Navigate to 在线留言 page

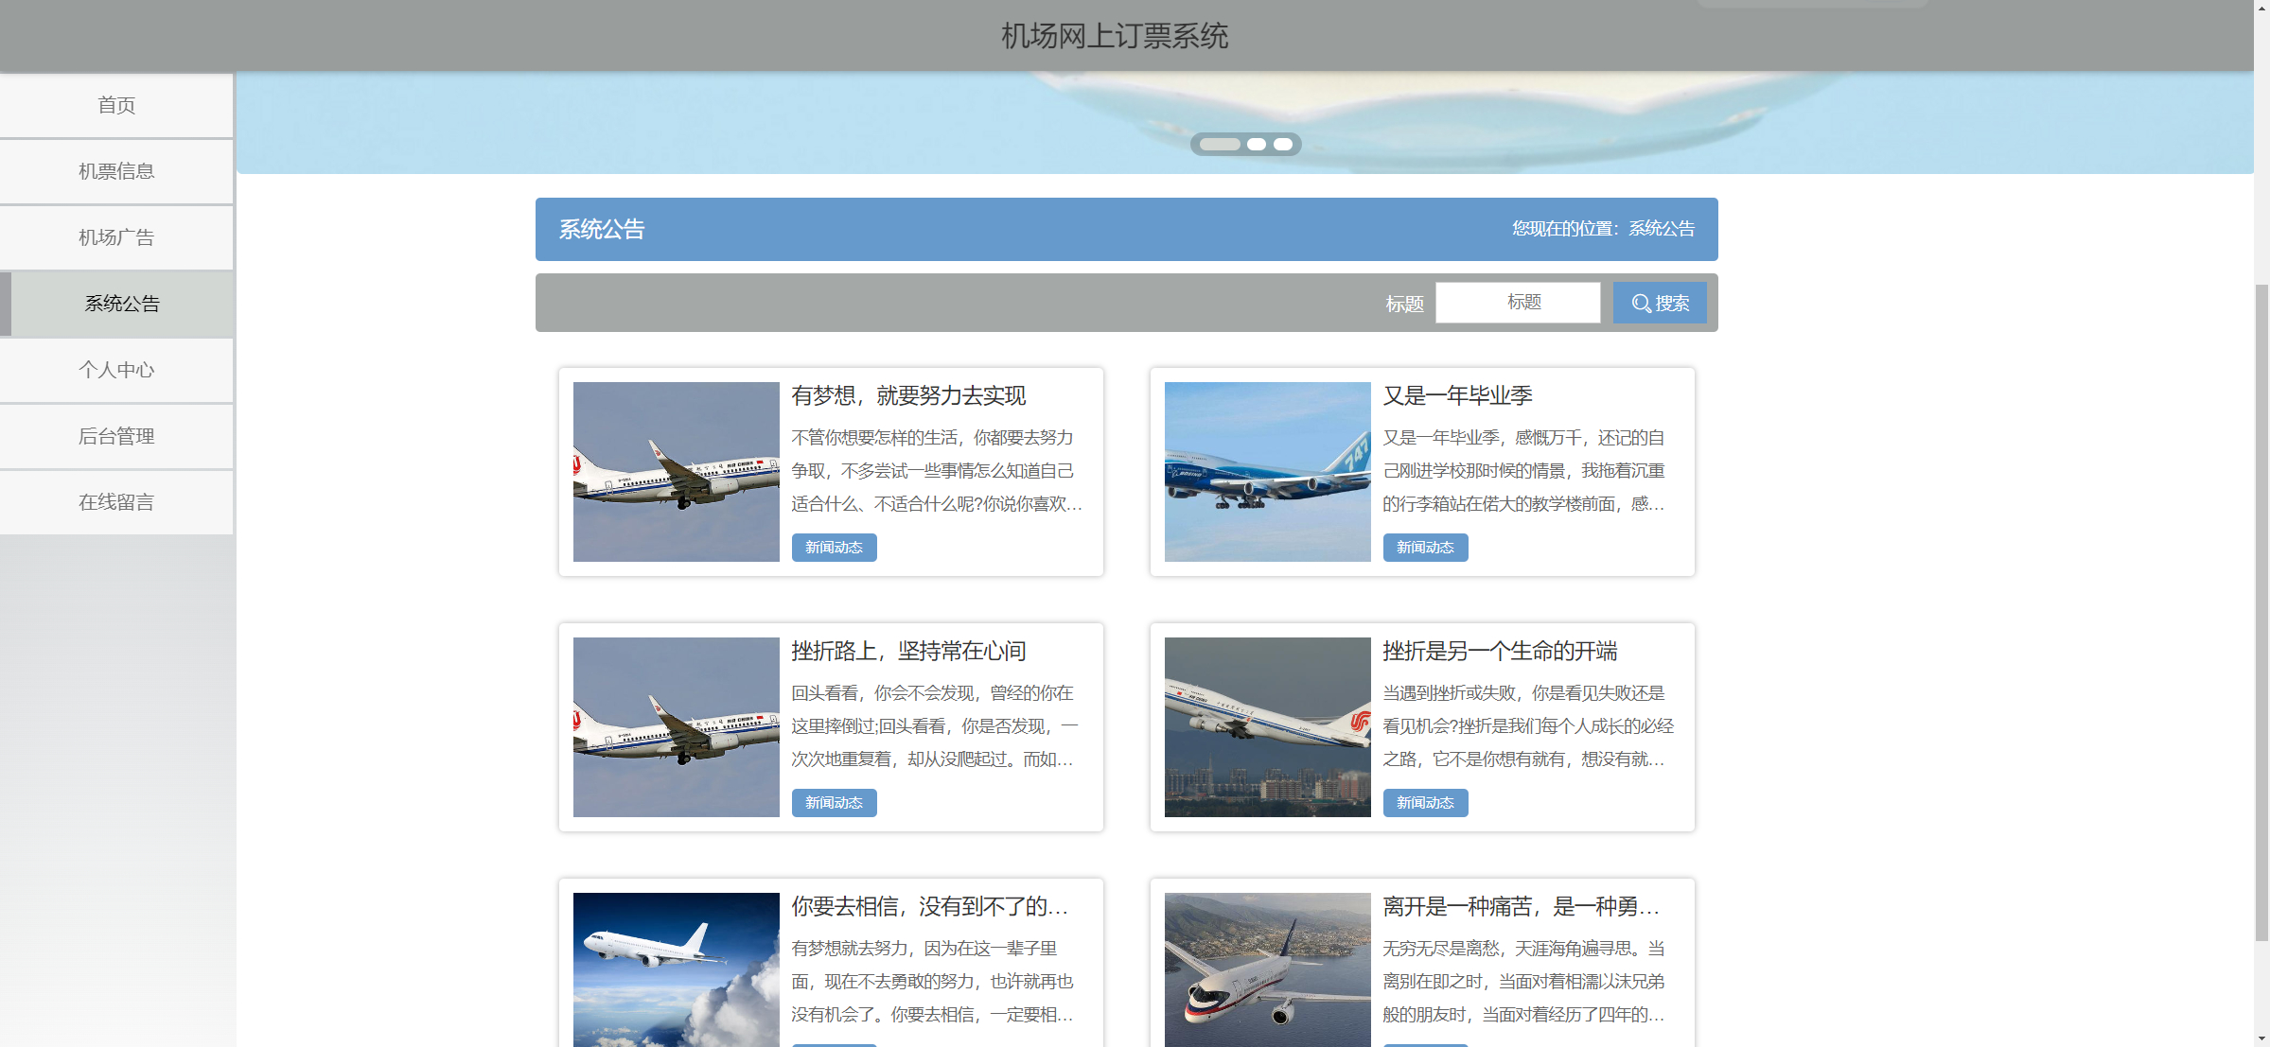116,502
